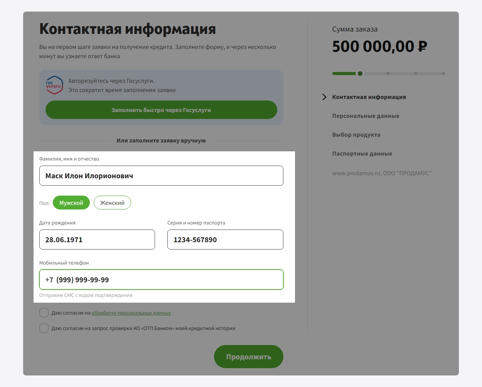Viewport: 482px width, 387px height.
Task: Select the Контактная информация step
Action: [369, 97]
